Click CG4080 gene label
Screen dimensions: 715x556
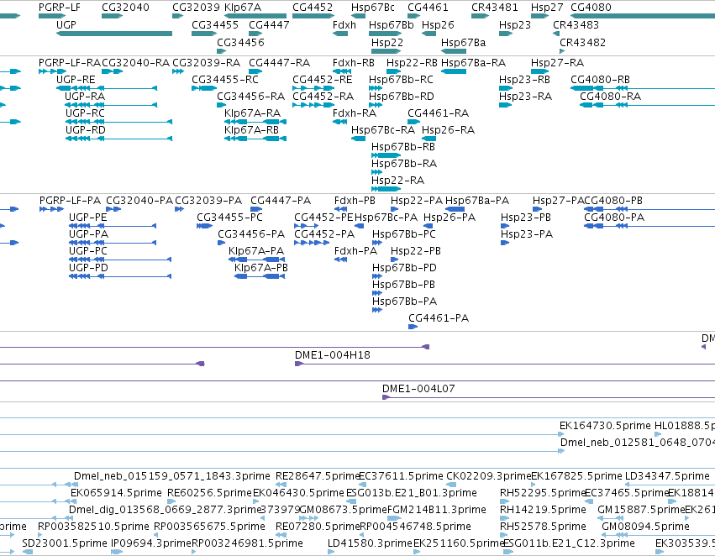coord(591,8)
